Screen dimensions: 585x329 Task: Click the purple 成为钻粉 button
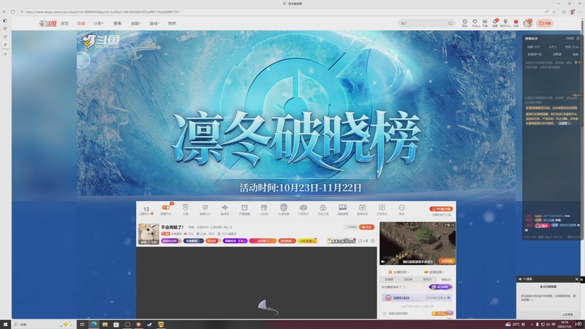441,287
